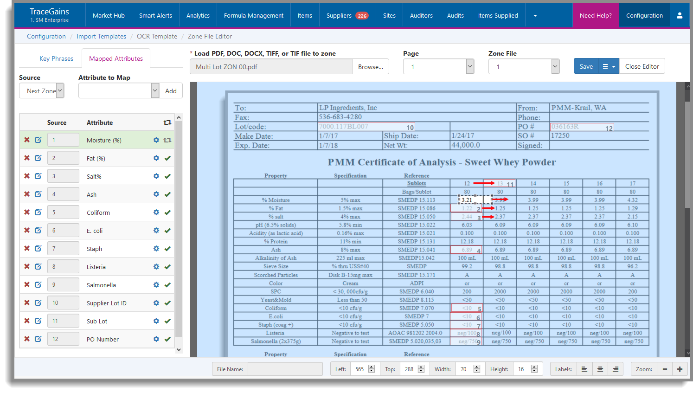Screen dimensions: 693x393
Task: Open the Market Hub menu
Action: [x=109, y=15]
